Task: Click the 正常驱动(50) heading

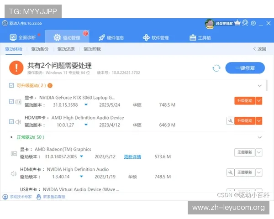Action: 31,137
